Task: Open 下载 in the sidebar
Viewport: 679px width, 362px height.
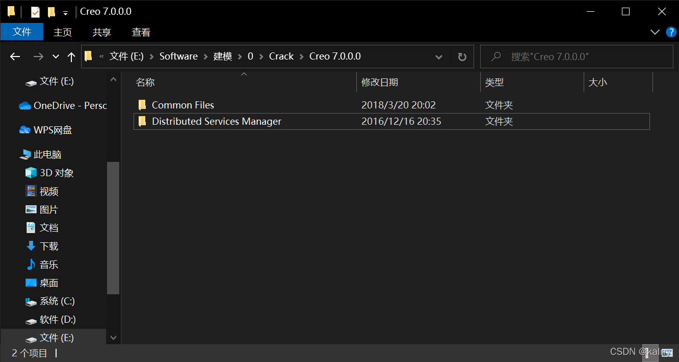Action: [42, 246]
